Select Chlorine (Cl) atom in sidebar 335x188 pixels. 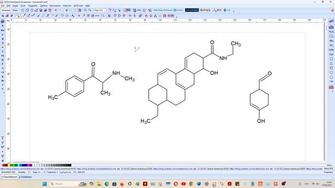[x=3, y=72]
